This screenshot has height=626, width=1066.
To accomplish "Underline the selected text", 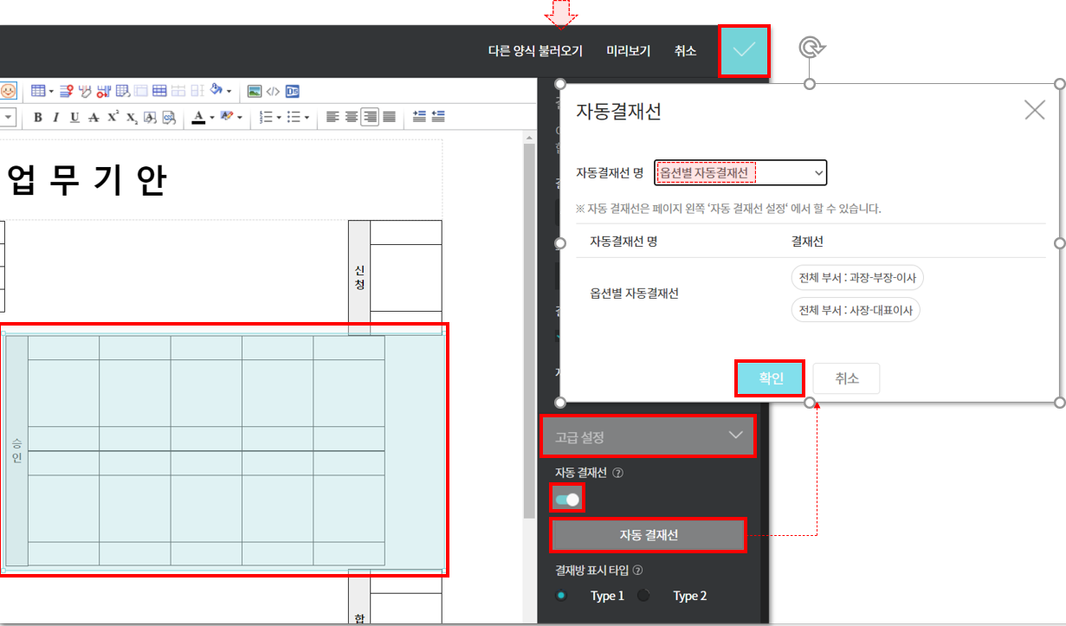I will tap(74, 118).
